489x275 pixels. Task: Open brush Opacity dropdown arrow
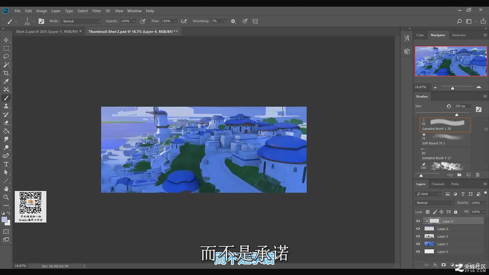point(134,21)
